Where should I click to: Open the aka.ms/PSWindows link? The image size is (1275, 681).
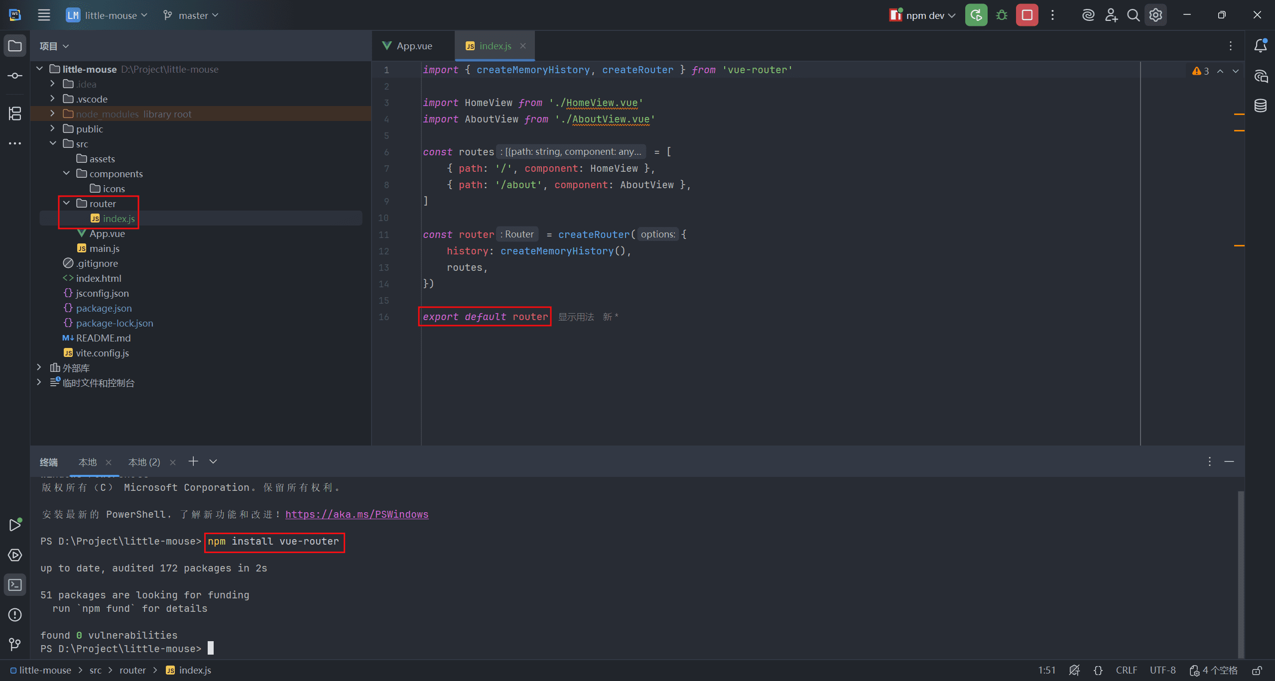pos(357,514)
